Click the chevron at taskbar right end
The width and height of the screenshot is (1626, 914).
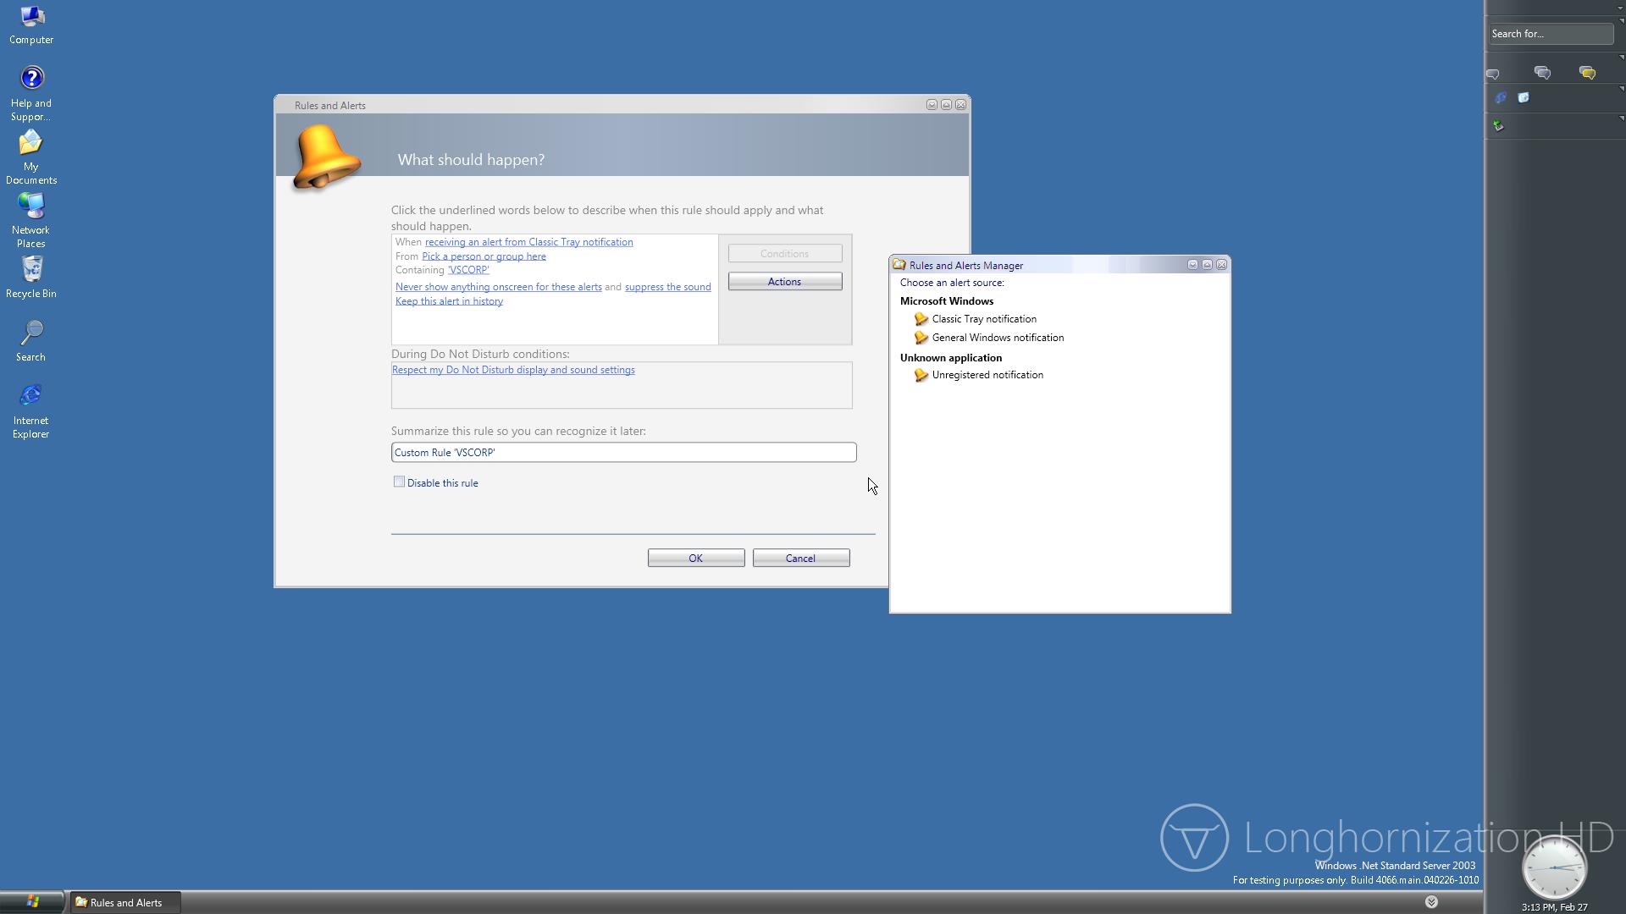click(x=1431, y=902)
